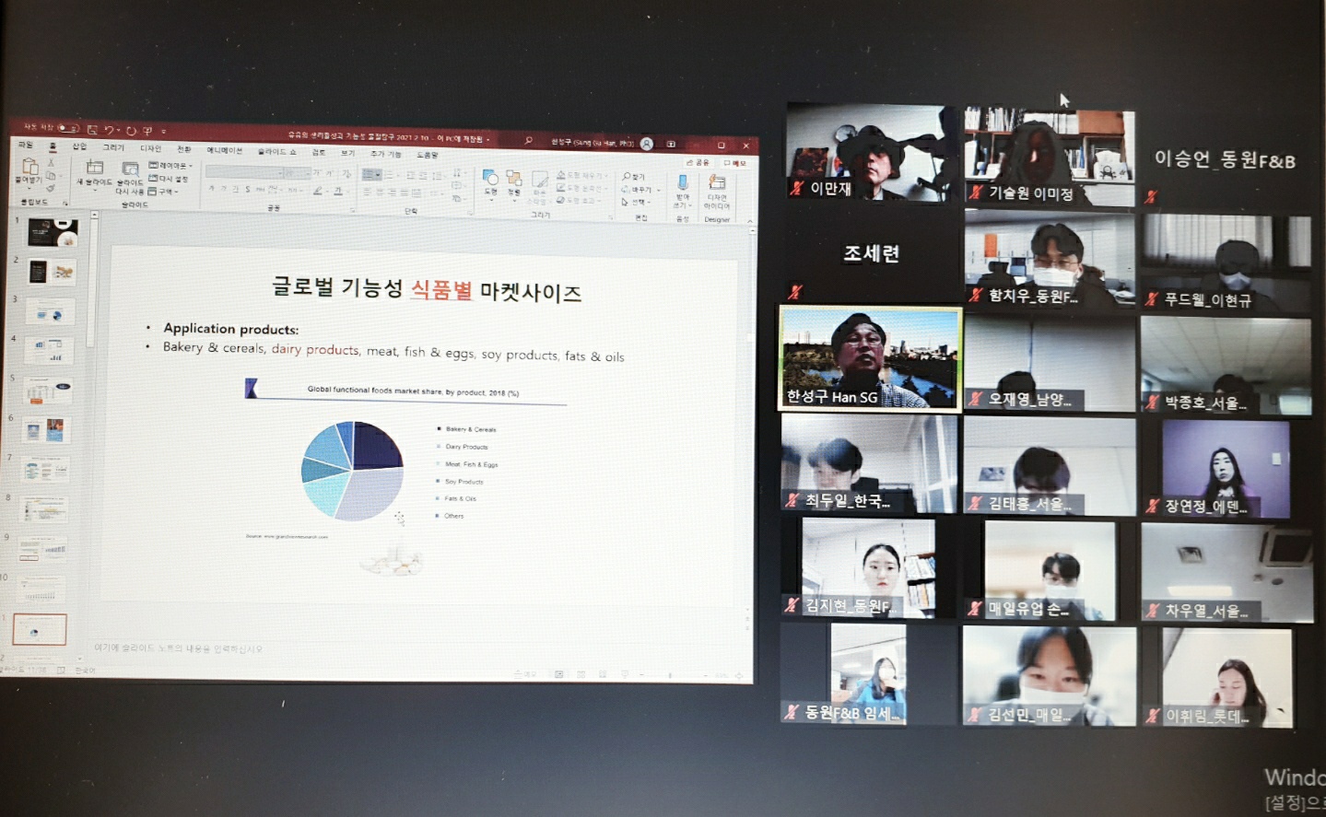Open the font size combo box
Image resolution: width=1326 pixels, height=817 pixels.
pyautogui.click(x=298, y=173)
